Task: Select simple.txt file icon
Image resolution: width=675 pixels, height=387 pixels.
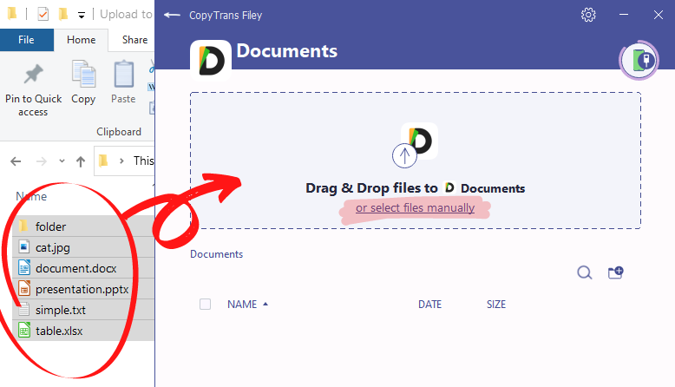Action: [x=24, y=310]
